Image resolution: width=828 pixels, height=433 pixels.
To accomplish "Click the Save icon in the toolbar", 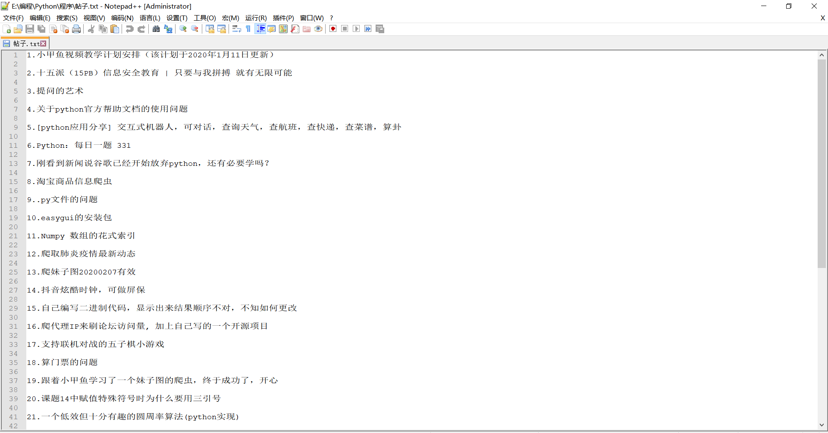I will tap(30, 29).
